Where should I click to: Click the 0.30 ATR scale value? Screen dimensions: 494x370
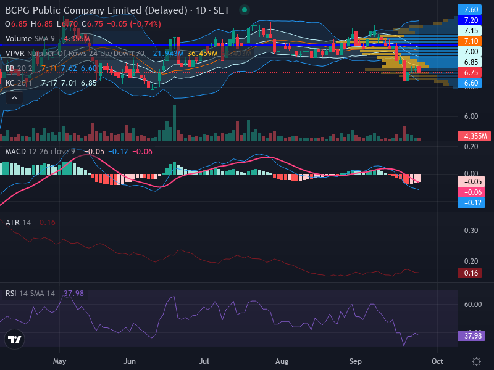(x=471, y=231)
